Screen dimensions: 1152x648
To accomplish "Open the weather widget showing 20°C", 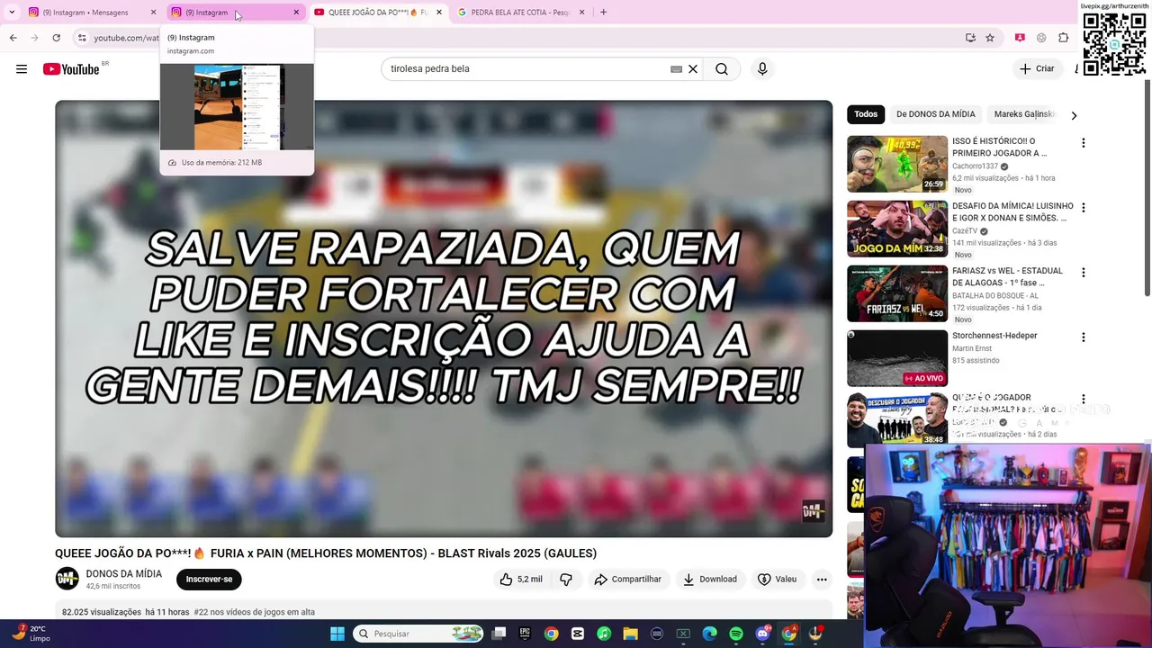I will (29, 634).
